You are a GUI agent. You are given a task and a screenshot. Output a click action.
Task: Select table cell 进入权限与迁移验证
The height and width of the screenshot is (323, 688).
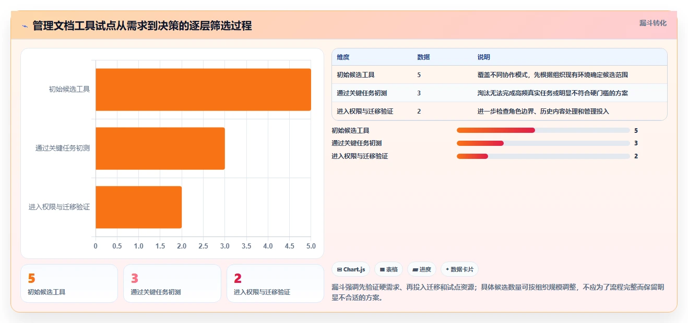point(365,111)
